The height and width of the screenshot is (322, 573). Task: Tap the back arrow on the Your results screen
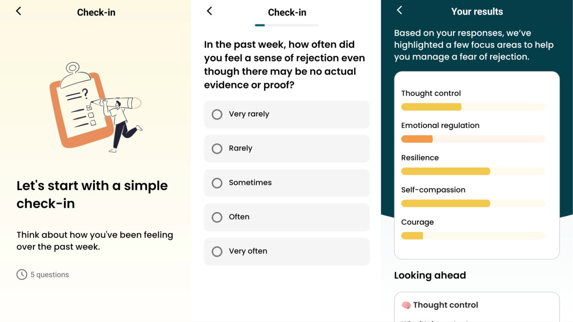pyautogui.click(x=399, y=10)
